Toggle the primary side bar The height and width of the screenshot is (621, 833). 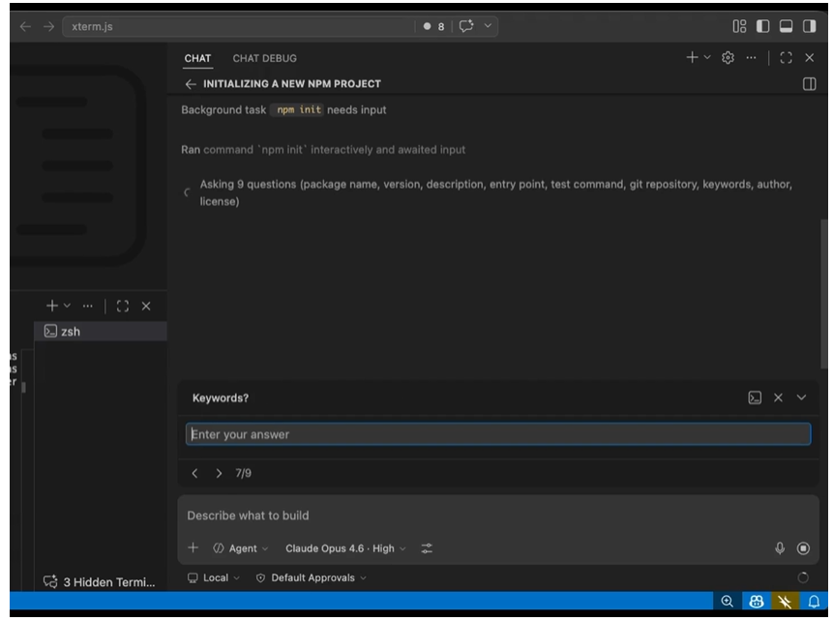763,26
